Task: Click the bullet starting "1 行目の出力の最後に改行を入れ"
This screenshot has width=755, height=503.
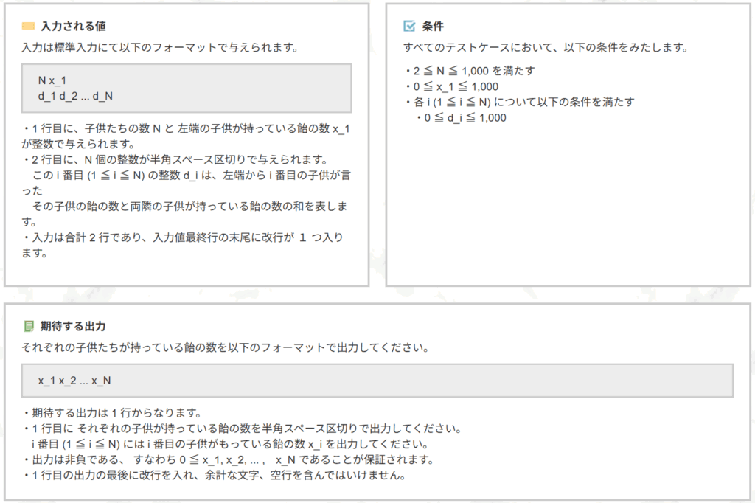Action: 214,475
